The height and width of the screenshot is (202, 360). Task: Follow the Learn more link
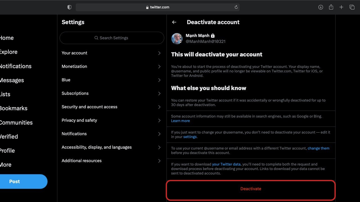click(x=180, y=121)
